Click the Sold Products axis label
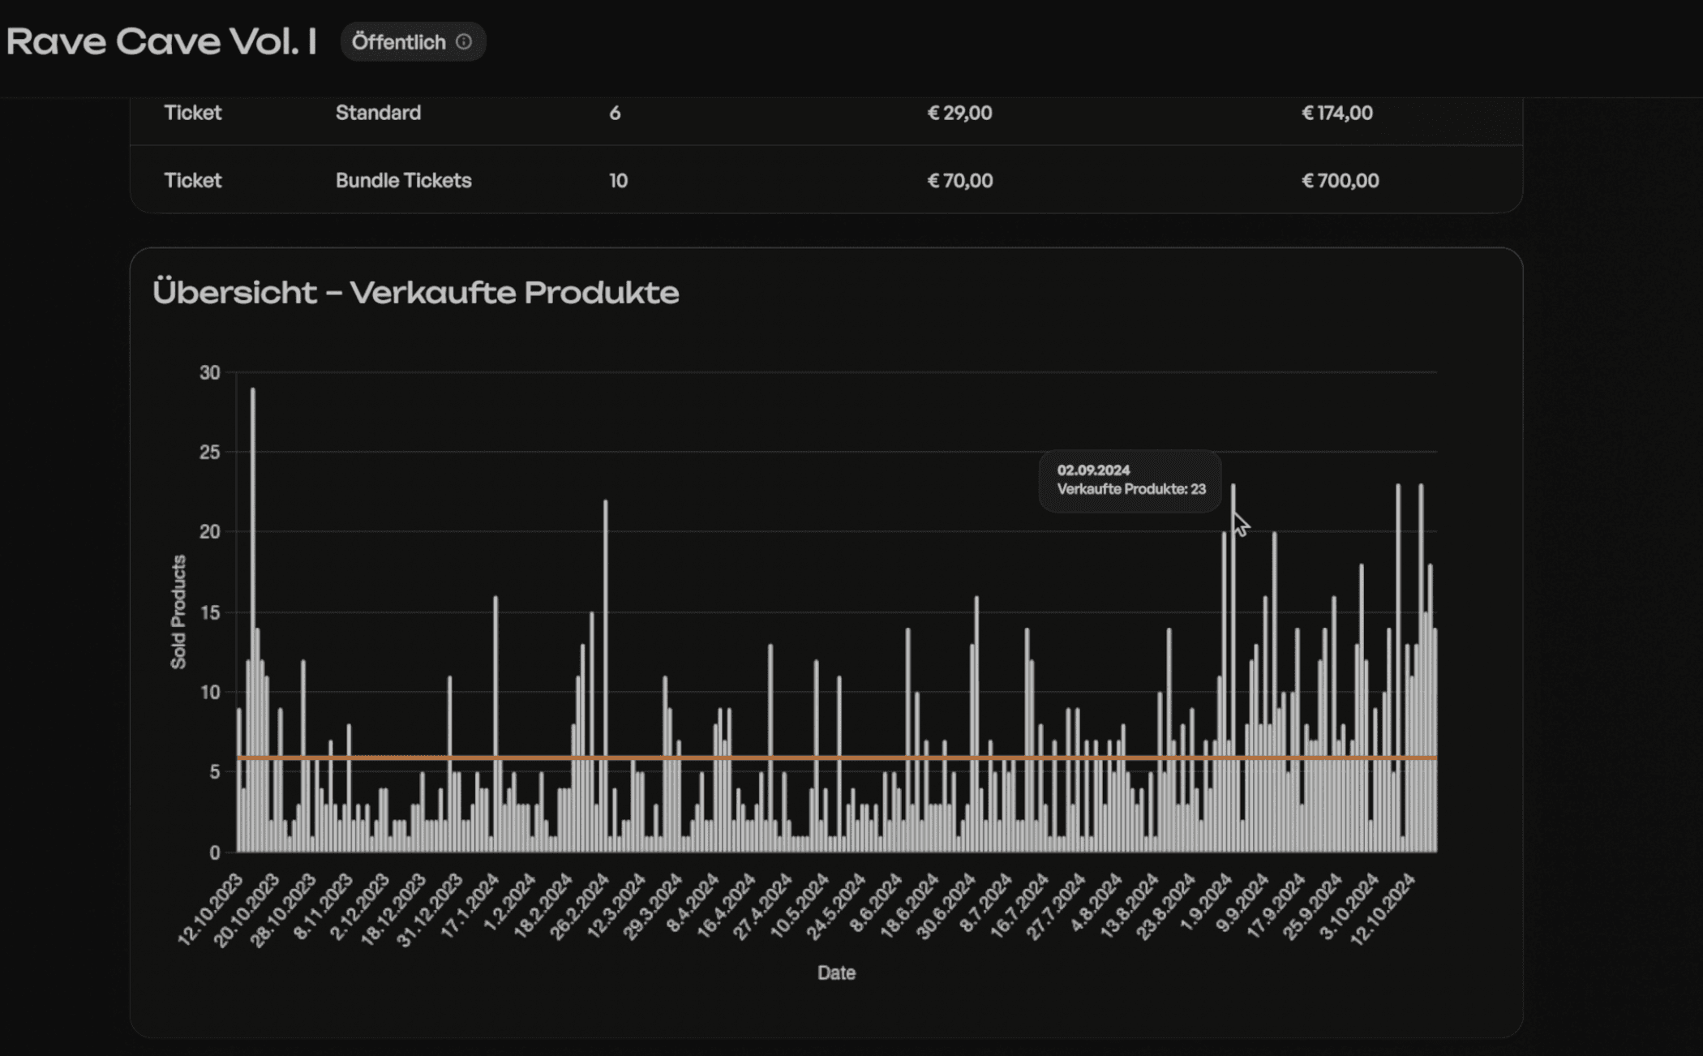Screen dimensions: 1703x1056 point(178,612)
